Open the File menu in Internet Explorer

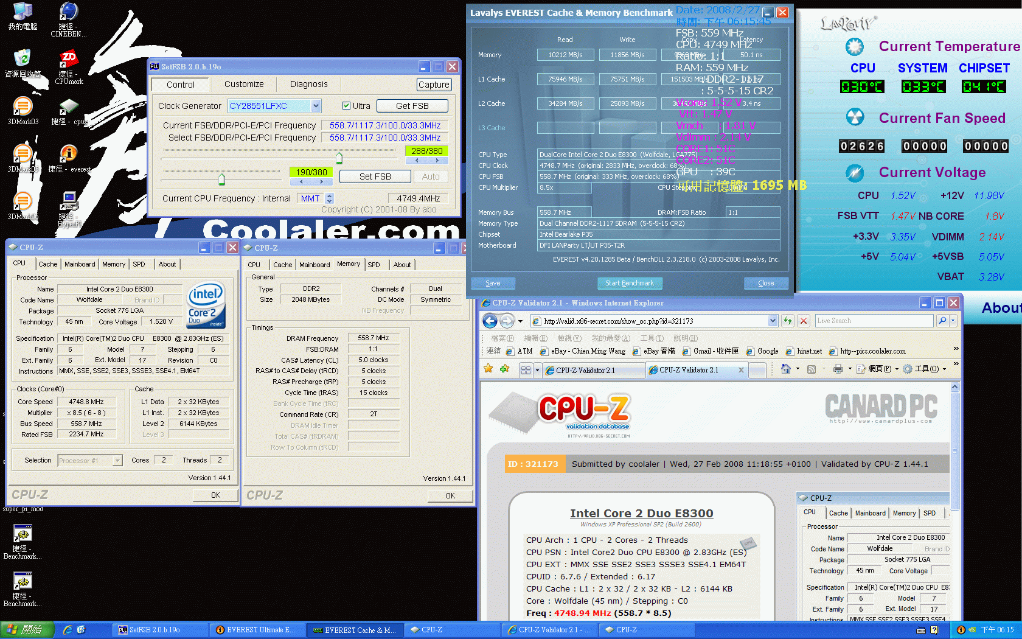(502, 338)
